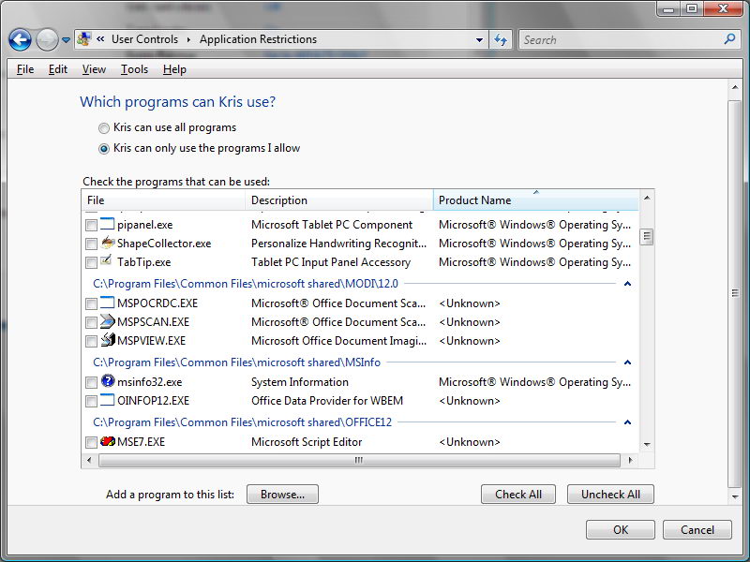The width and height of the screenshot is (750, 562).
Task: Click the window's main vertical scrollbar thumb
Action: point(735,293)
